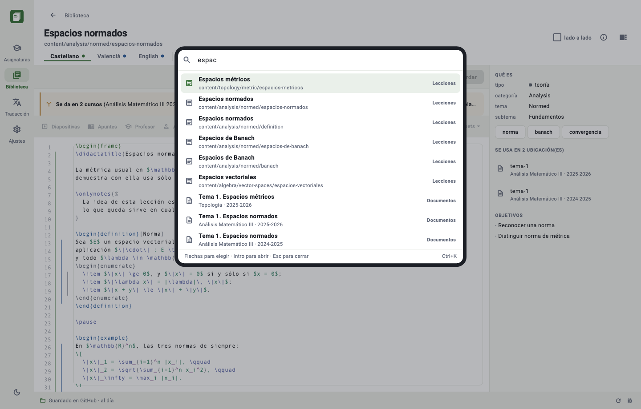Open result content/analysis/normed/definition
The height and width of the screenshot is (409, 641).
pos(320,122)
